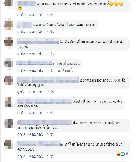Image resolution: width=139 pixels, height=162 pixels.
Task: Click the thumbs-up reaction icon showing 6 reactions
Action: [123, 154]
